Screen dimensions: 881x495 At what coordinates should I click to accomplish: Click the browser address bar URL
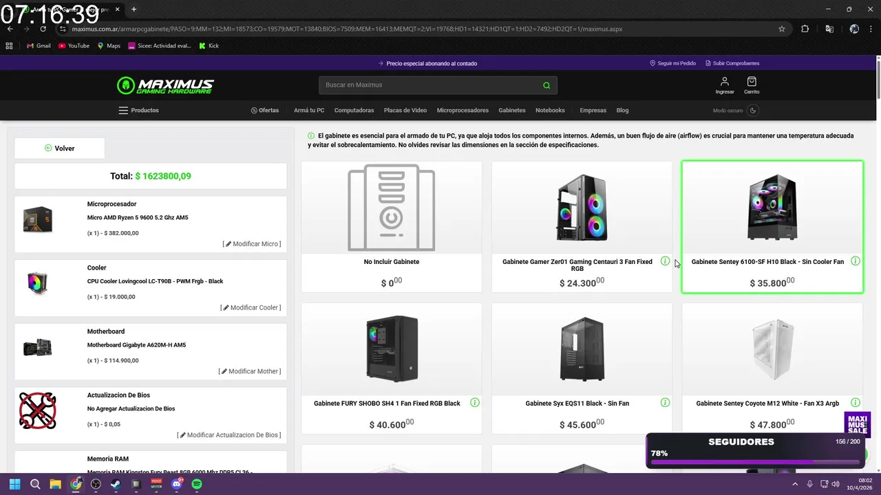point(347,30)
